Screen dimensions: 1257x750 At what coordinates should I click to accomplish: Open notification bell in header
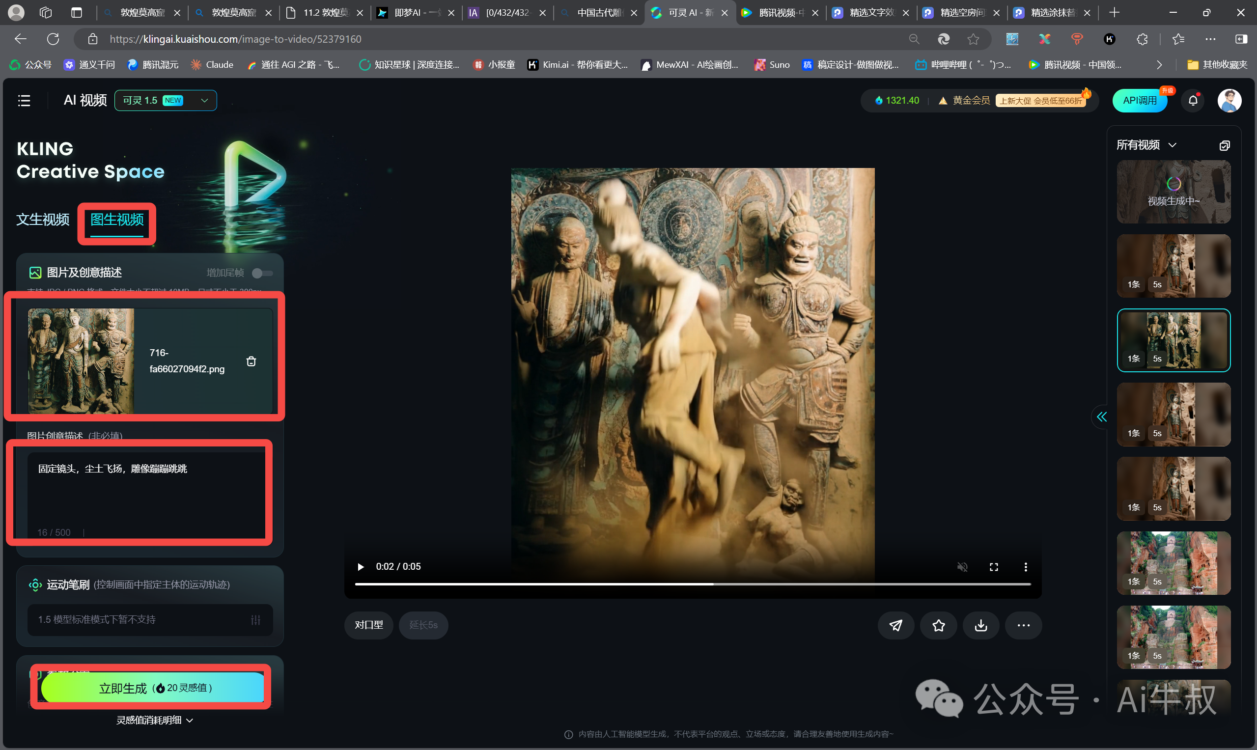(1192, 100)
